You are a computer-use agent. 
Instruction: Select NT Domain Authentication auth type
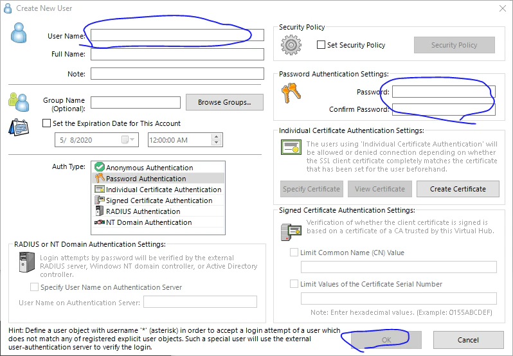pyautogui.click(x=158, y=222)
